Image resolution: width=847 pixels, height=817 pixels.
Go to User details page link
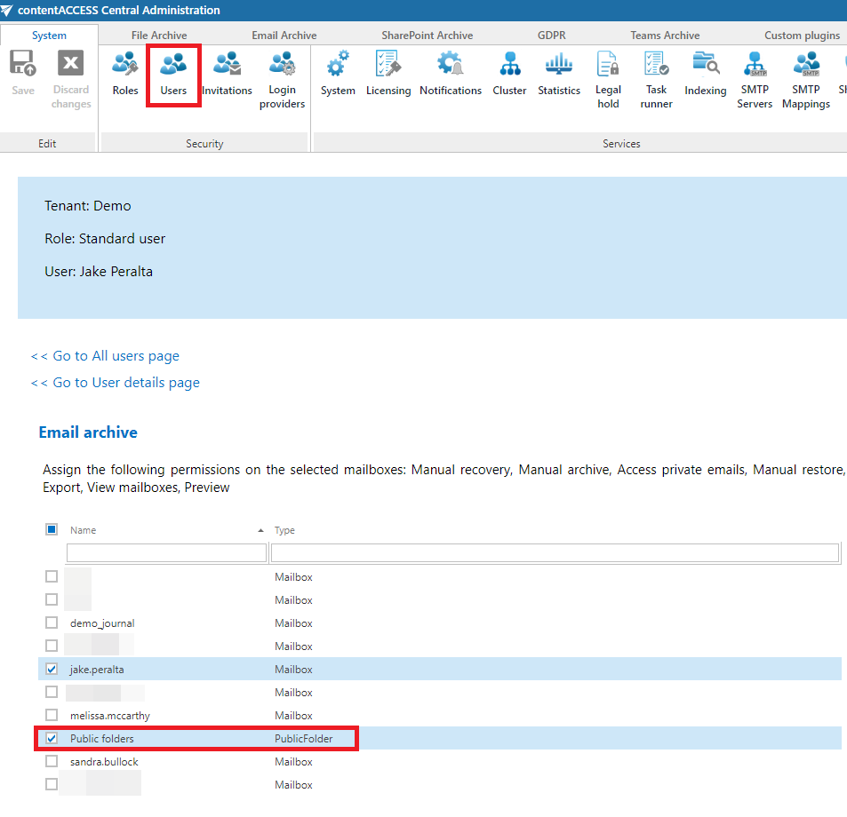tap(116, 383)
